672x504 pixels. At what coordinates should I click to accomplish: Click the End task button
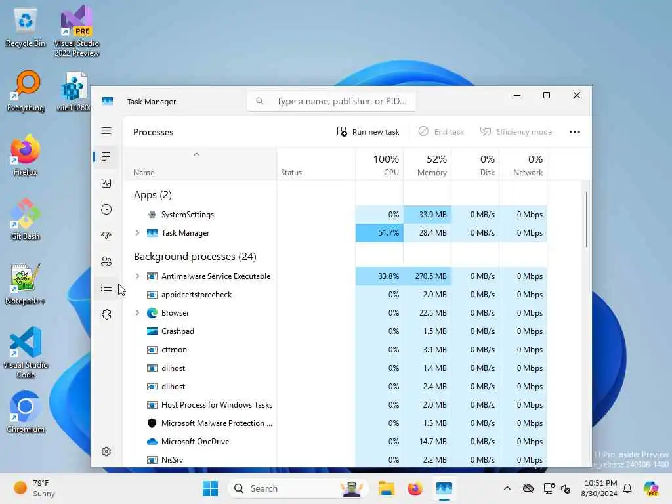(x=442, y=132)
